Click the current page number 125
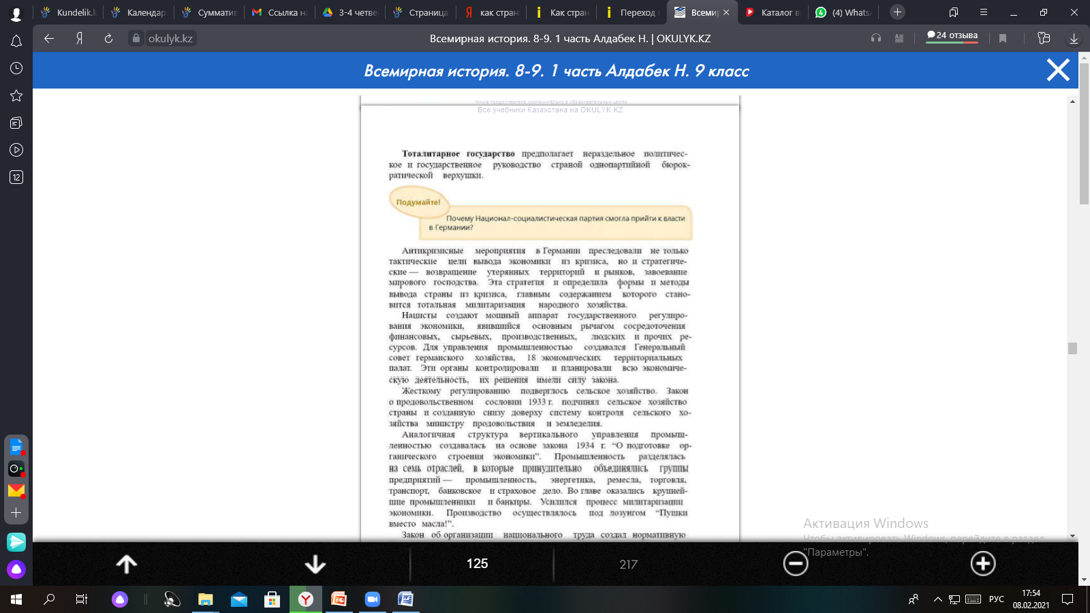 [477, 563]
